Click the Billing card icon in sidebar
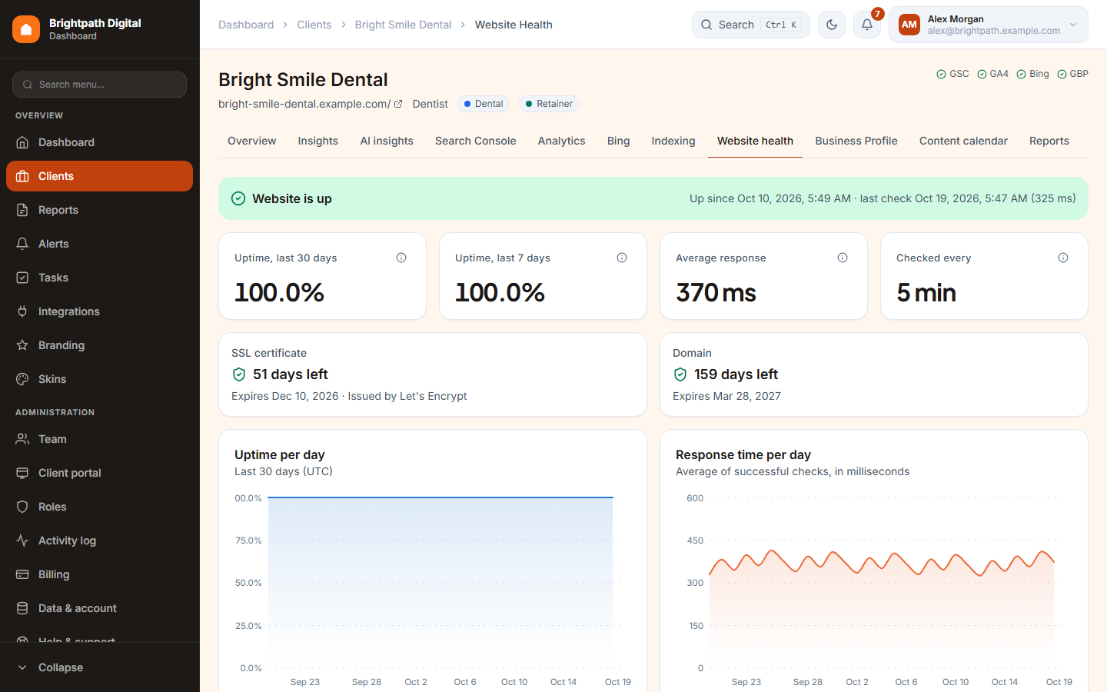 [22, 574]
